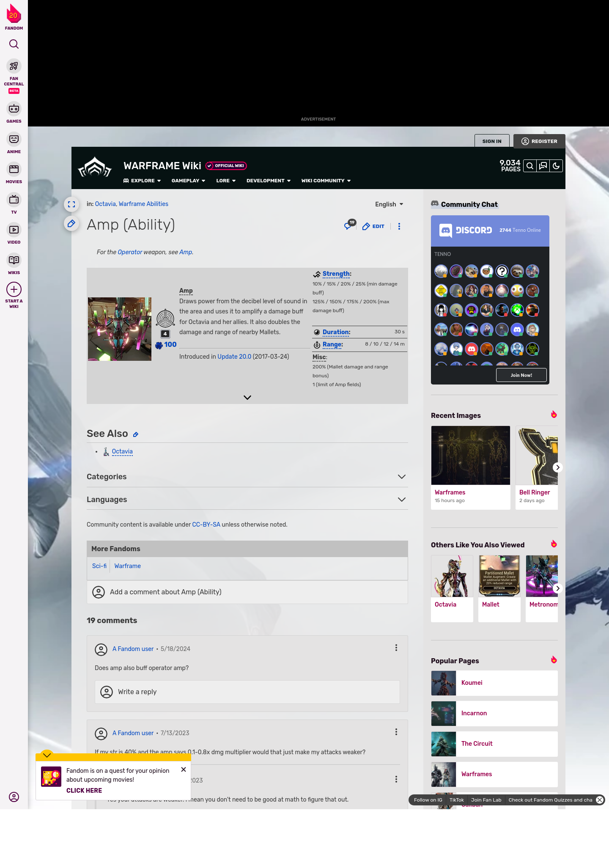Click the sidebar search magnifier icon
The height and width of the screenshot is (846, 609).
click(14, 44)
